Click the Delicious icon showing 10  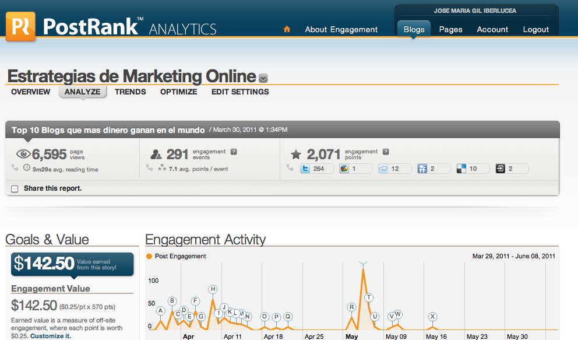click(x=461, y=169)
